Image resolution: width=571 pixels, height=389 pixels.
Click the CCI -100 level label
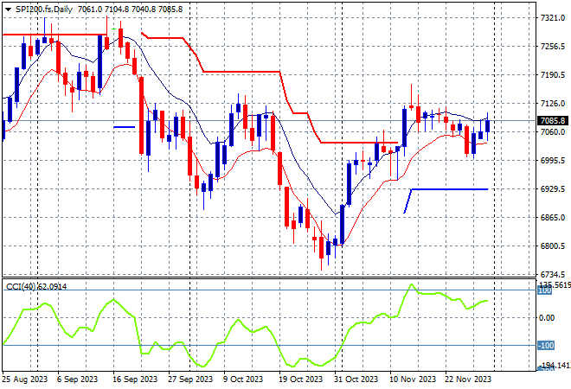(x=546, y=345)
